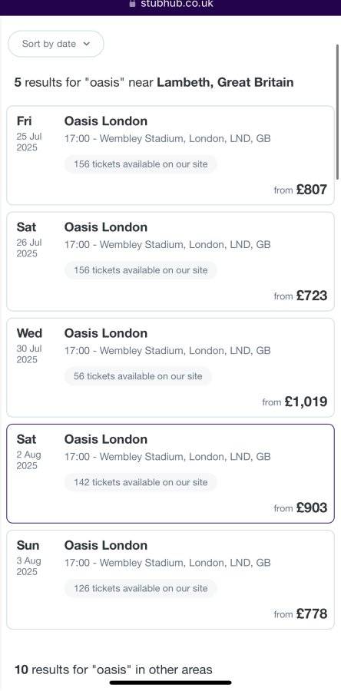Click the lock icon beside stubhub.co.uk
The height and width of the screenshot is (691, 341).
[132, 3]
